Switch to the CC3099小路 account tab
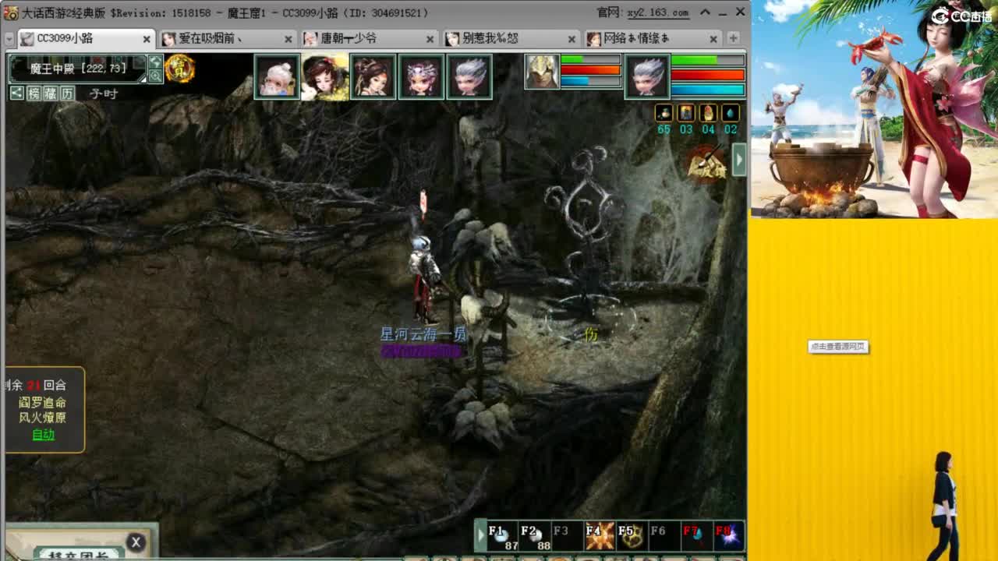Image resolution: width=998 pixels, height=561 pixels. [86, 38]
